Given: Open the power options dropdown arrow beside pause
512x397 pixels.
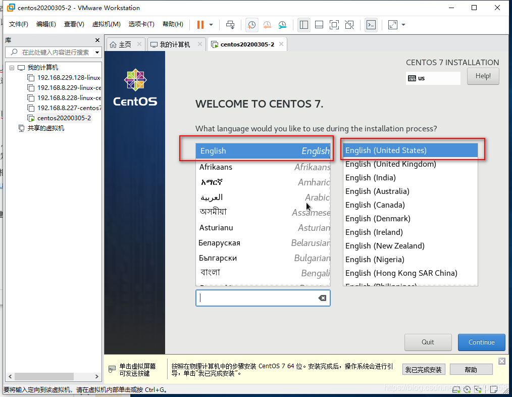Looking at the screenshot, I should [211, 25].
